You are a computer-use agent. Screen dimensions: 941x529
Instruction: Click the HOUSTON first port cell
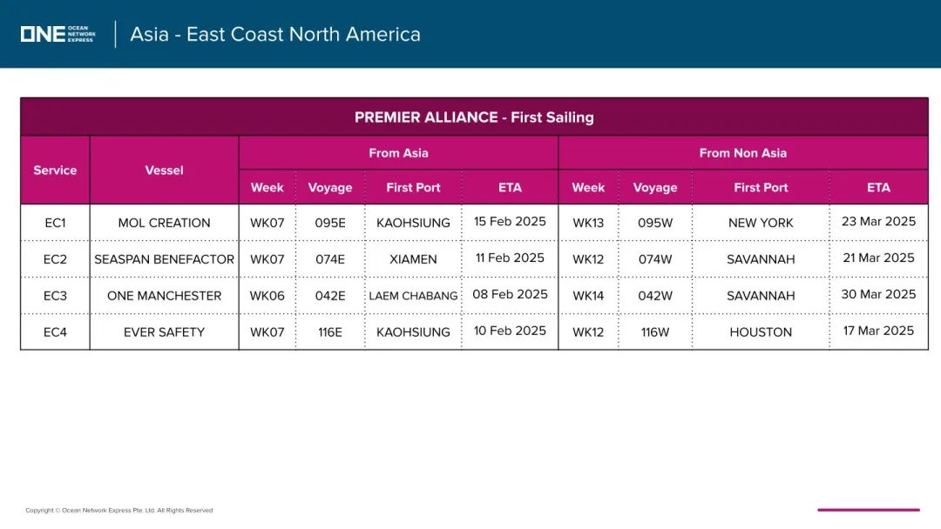[x=761, y=331]
